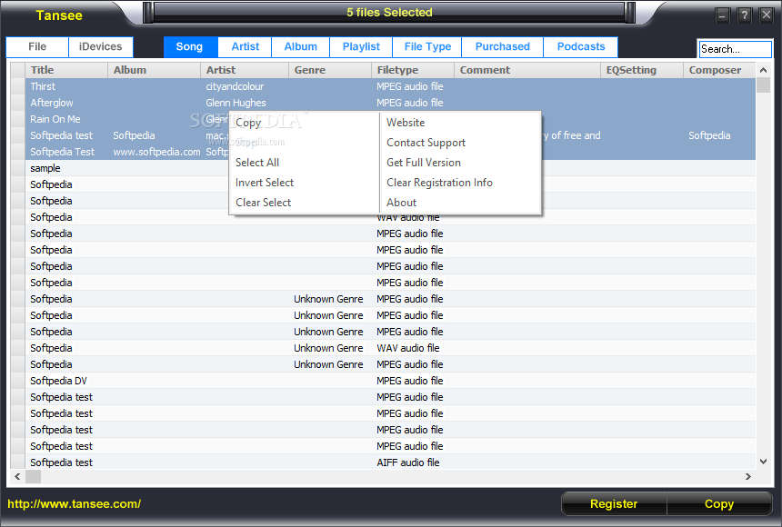782x527 pixels.
Task: Open the http://www.tansee.com/ link
Action: tap(75, 503)
